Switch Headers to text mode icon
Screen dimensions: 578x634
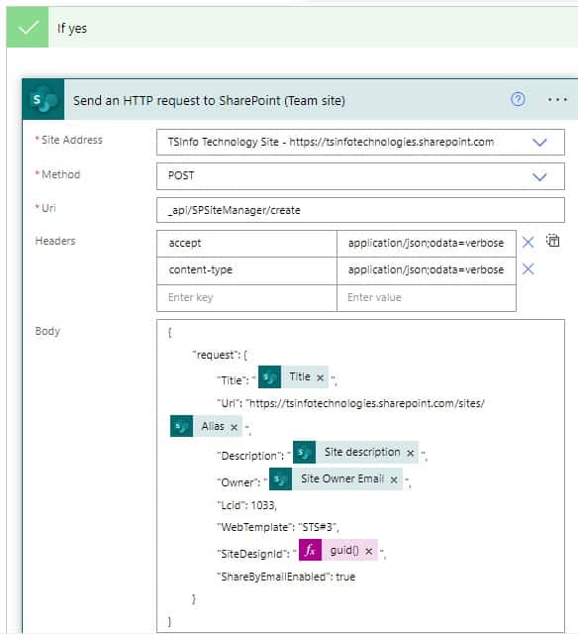(553, 240)
